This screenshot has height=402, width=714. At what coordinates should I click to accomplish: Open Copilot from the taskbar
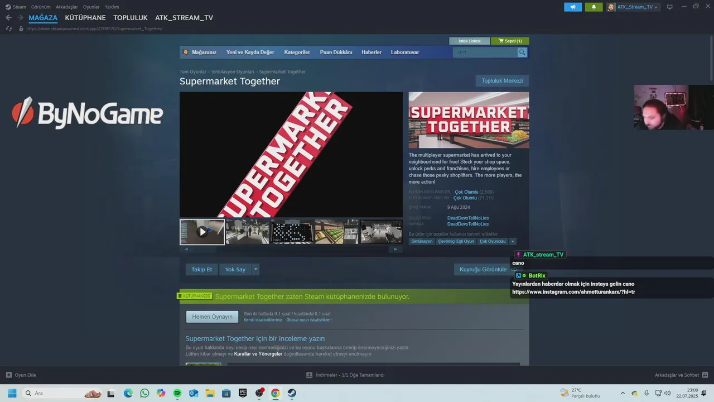pos(161,393)
